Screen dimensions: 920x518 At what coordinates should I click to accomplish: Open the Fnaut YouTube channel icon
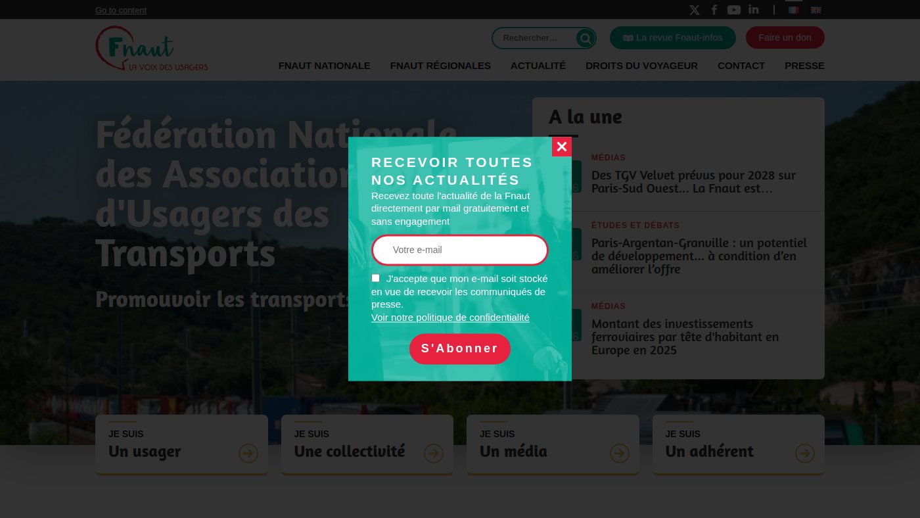[x=734, y=10]
